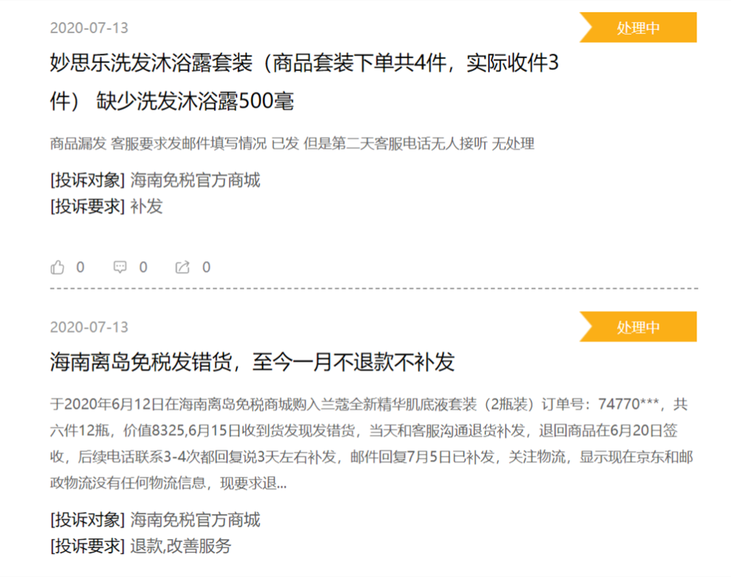Share the 妙思乐洗发沐浴露套装 complaint via share icon
Viewport: 731px width, 577px height.
click(x=182, y=267)
